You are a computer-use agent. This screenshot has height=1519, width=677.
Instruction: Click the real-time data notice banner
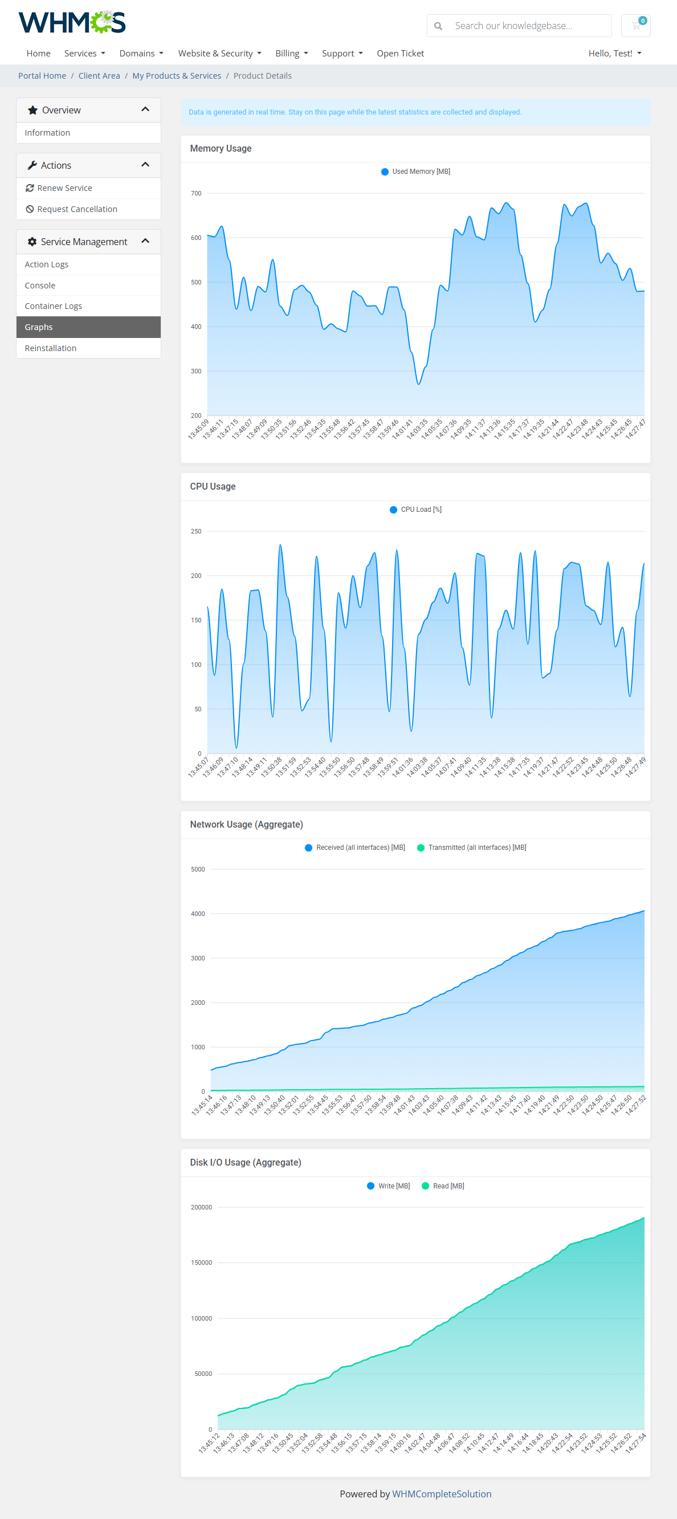(x=415, y=112)
